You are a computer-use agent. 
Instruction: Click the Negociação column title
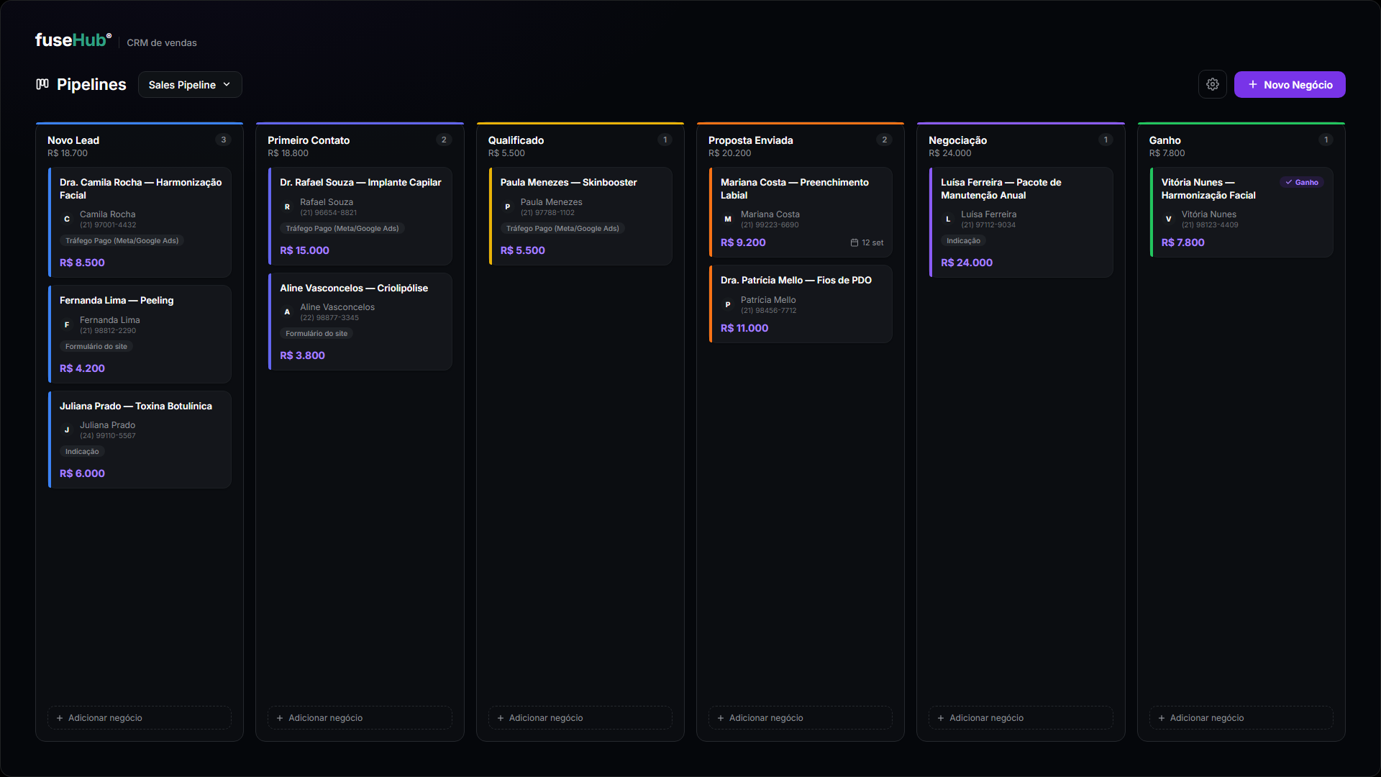click(x=957, y=140)
